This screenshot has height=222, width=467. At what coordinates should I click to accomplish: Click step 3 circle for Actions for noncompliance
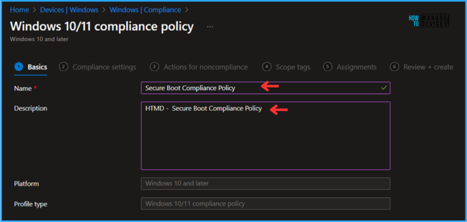(154, 67)
